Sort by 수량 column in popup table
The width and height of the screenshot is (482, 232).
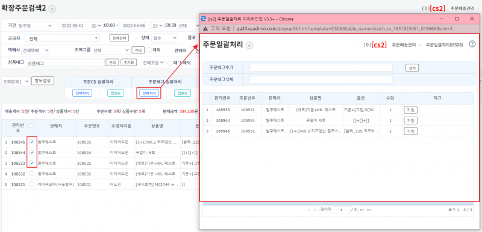390,98
